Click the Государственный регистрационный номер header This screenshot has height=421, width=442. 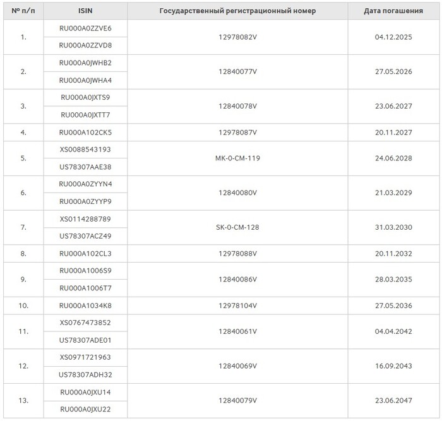[x=237, y=11]
